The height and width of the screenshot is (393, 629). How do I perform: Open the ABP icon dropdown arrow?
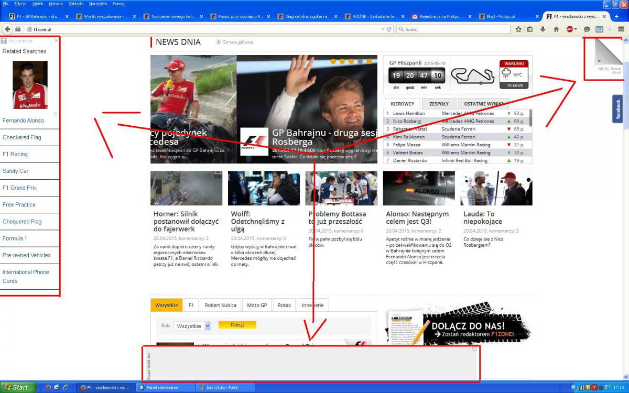coord(576,29)
